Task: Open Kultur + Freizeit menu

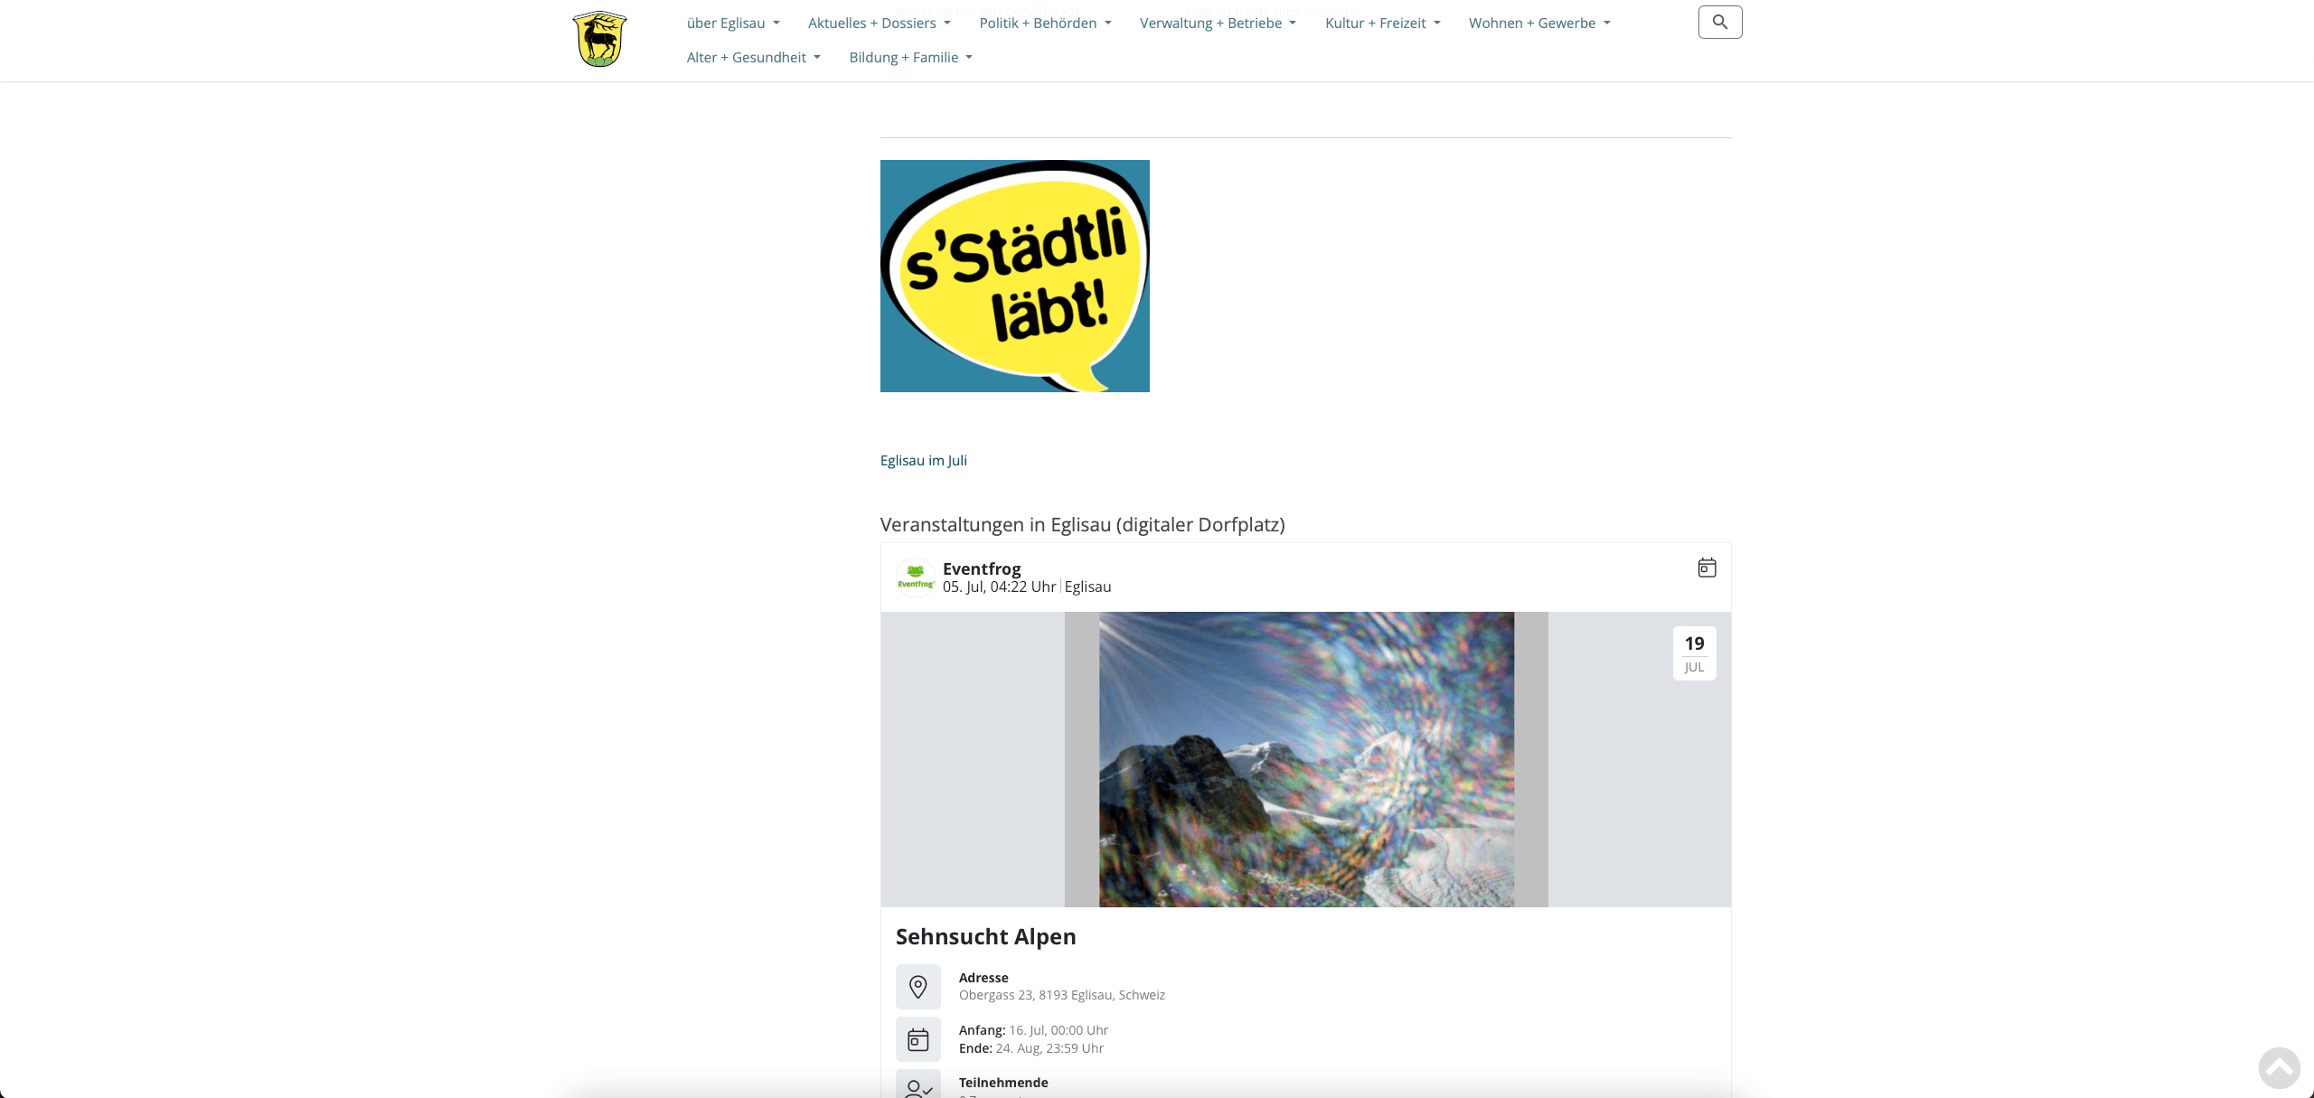Action: 1383,23
